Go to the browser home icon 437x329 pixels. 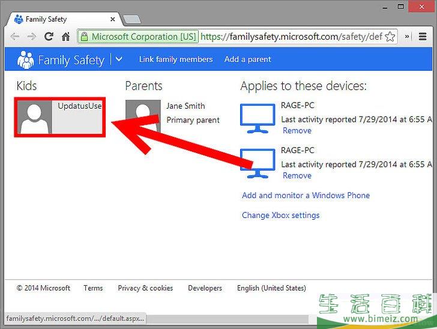point(66,37)
